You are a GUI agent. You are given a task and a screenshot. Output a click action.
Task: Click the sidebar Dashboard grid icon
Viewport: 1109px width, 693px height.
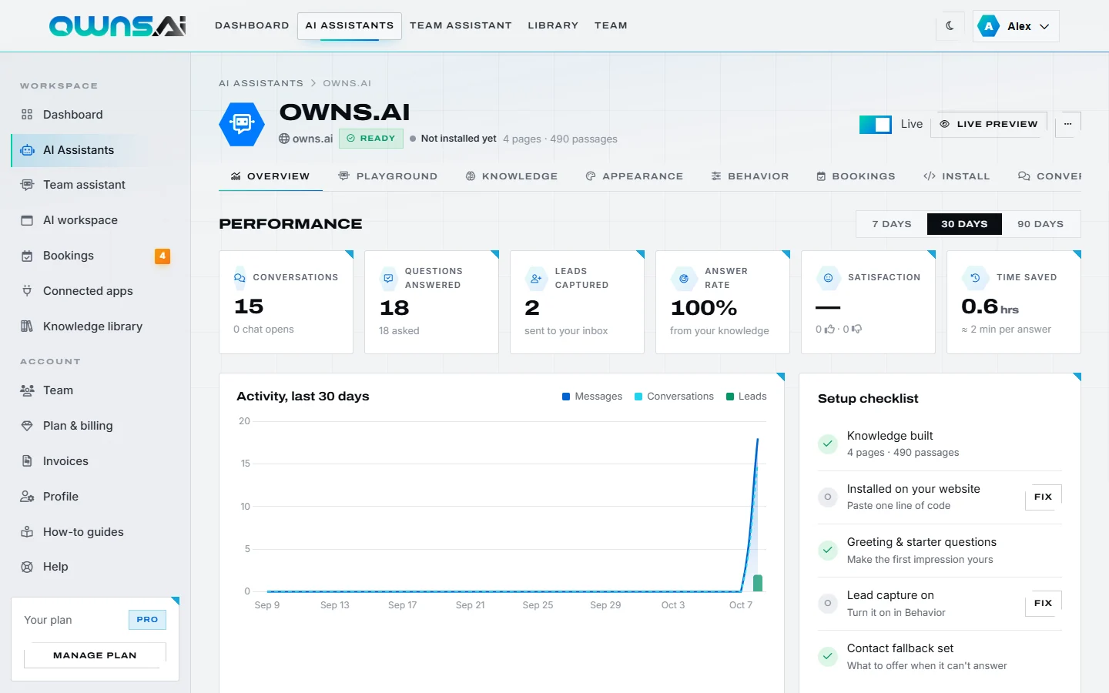[x=27, y=115]
